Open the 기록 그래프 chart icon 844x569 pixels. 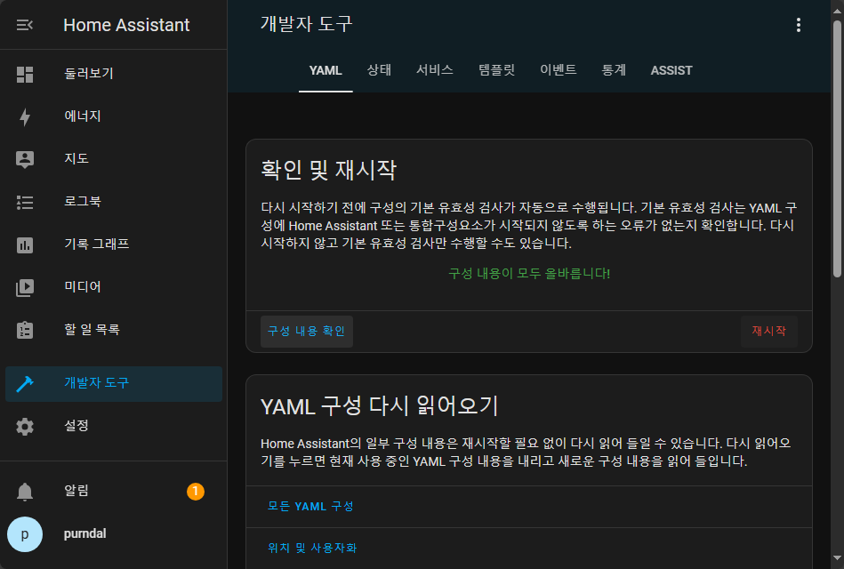tap(25, 244)
